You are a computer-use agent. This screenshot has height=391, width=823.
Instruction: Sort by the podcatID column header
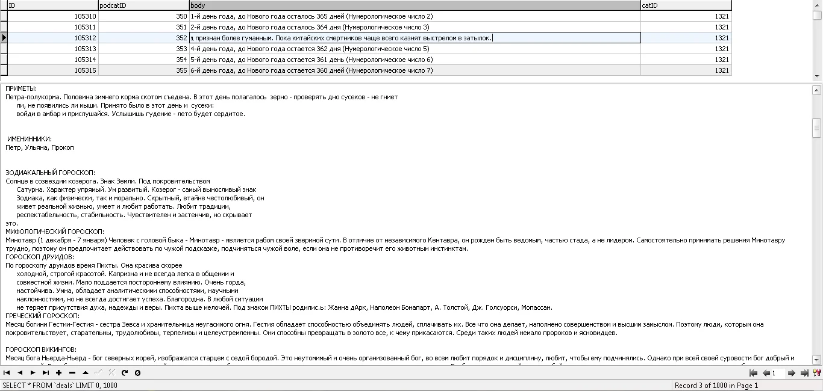click(143, 5)
